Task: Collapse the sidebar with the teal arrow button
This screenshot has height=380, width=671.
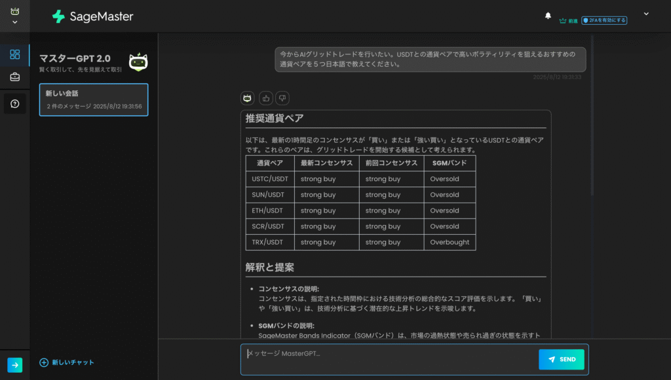Action: pos(14,365)
